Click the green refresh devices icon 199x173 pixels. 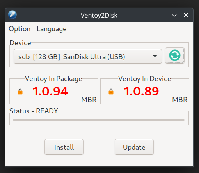point(175,55)
